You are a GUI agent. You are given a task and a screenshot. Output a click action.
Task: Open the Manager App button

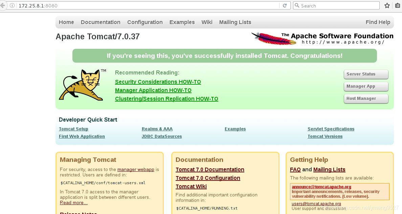point(366,86)
